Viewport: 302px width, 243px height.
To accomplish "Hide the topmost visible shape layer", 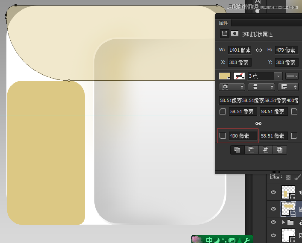I will pyautogui.click(x=273, y=192).
